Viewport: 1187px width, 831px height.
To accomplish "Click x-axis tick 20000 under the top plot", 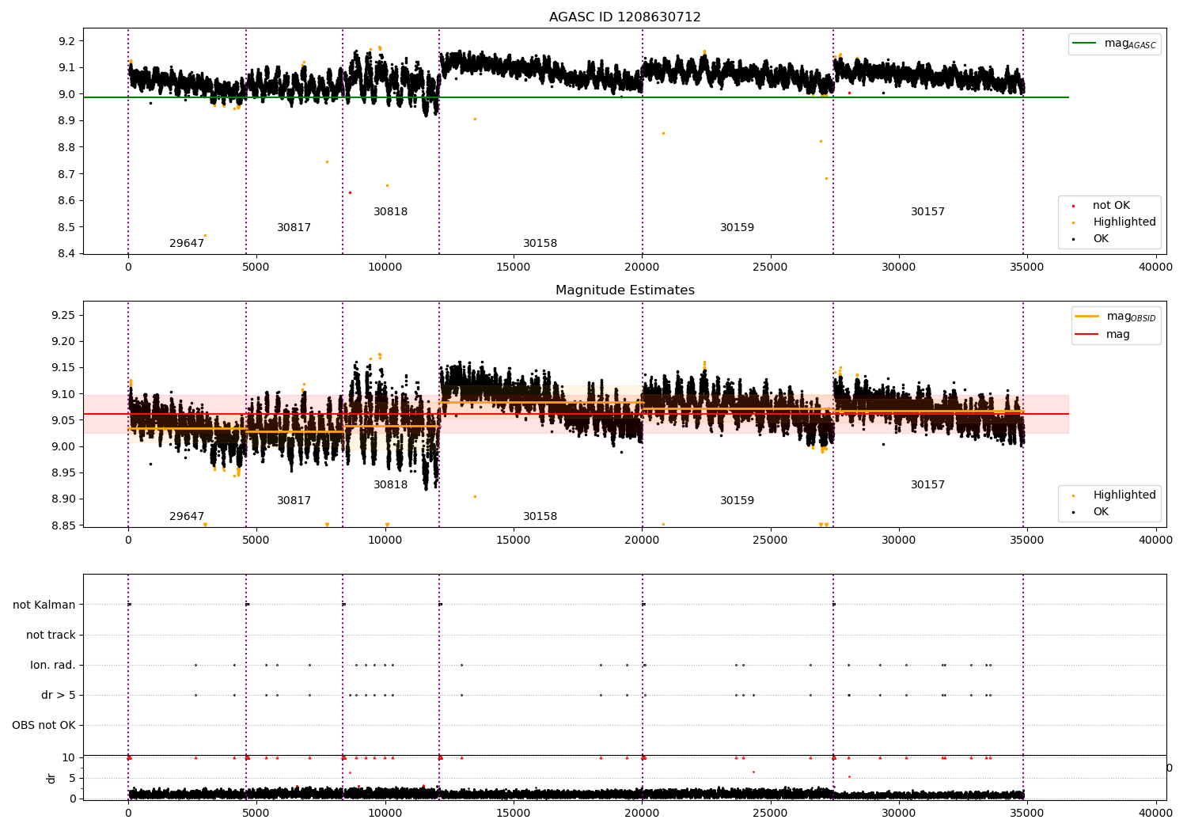I will pos(642,268).
